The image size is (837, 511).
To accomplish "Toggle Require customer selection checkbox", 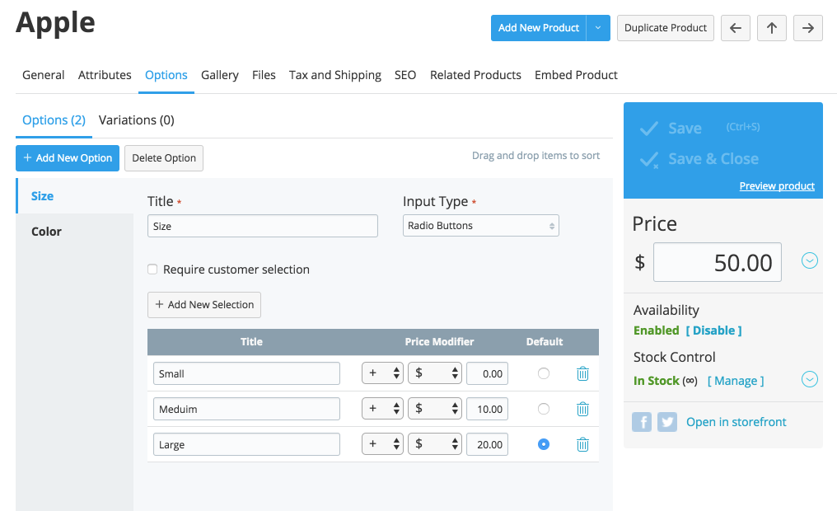I will point(152,270).
